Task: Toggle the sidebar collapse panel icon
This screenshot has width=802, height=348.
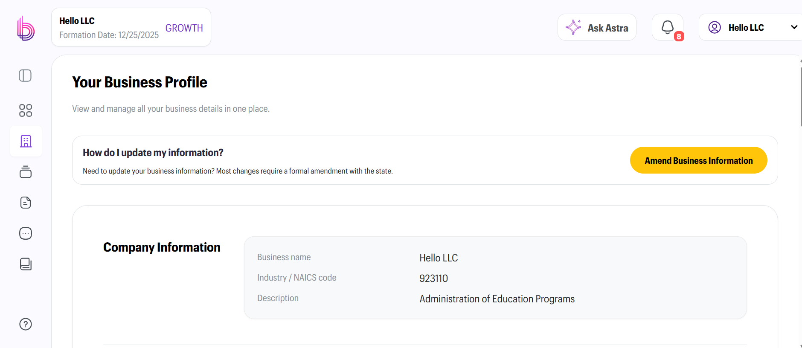Action: (25, 75)
